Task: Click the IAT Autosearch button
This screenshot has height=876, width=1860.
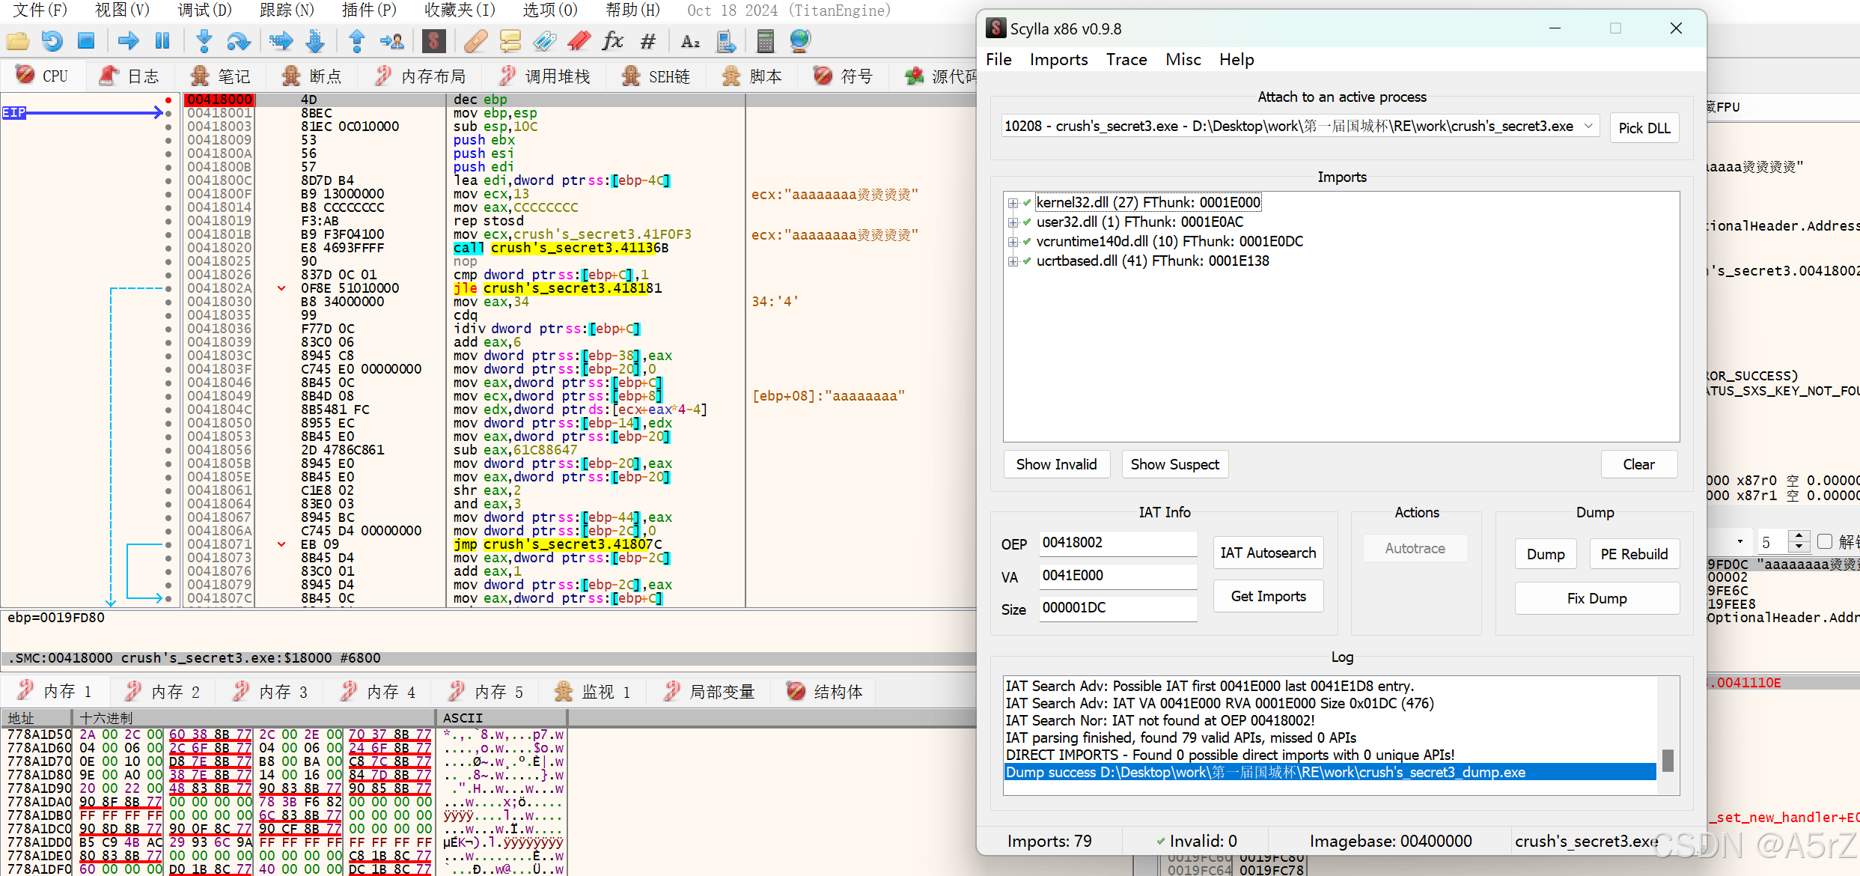Action: 1268,553
